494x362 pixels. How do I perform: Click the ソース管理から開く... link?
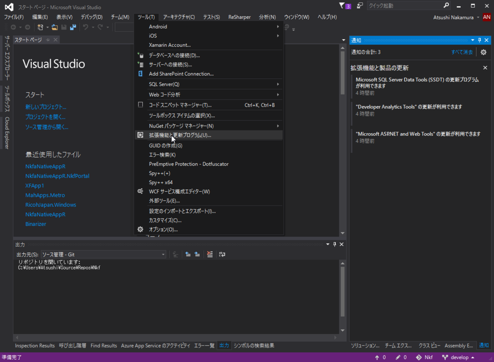click(x=47, y=127)
